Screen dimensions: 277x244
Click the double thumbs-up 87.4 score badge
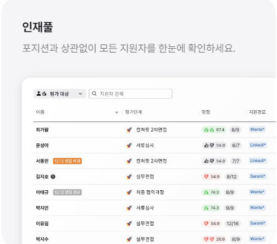point(214,130)
